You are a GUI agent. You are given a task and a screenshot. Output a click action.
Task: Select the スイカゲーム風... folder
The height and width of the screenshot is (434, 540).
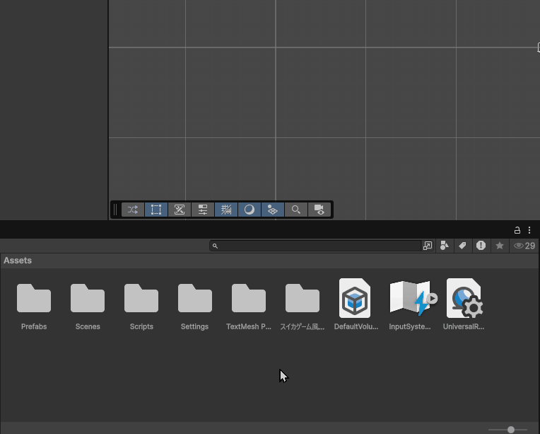point(303,298)
